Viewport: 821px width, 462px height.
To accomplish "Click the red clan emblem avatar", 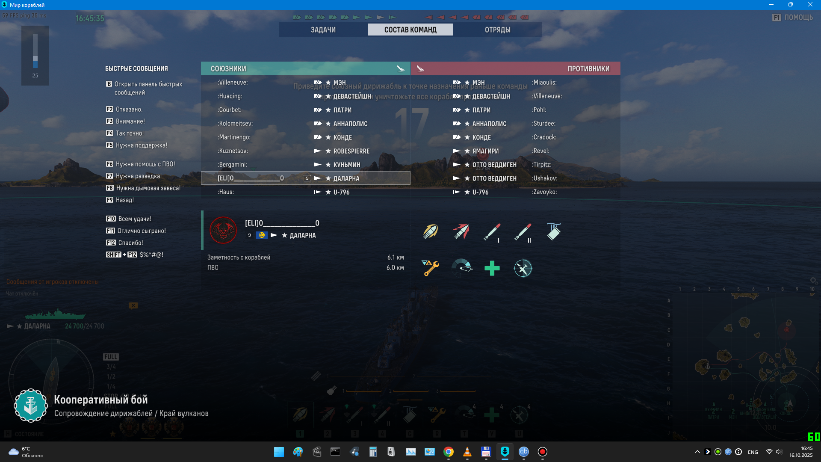I will coord(223,230).
